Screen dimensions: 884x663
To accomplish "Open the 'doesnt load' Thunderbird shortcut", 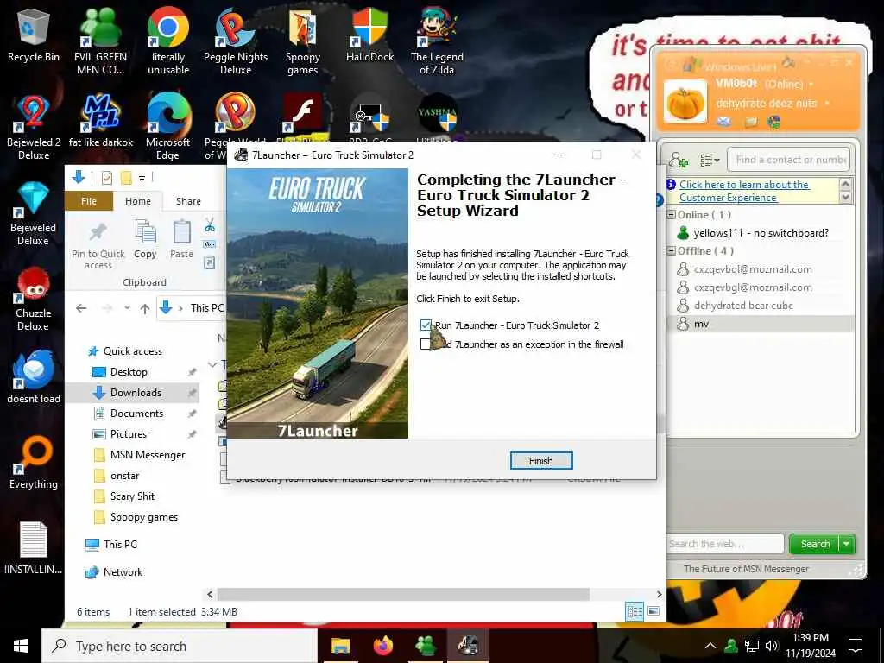I will pos(34,376).
